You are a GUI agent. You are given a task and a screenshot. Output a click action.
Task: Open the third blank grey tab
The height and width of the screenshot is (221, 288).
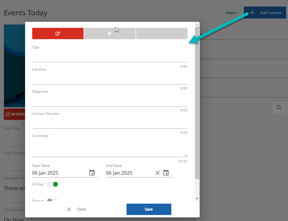click(161, 33)
